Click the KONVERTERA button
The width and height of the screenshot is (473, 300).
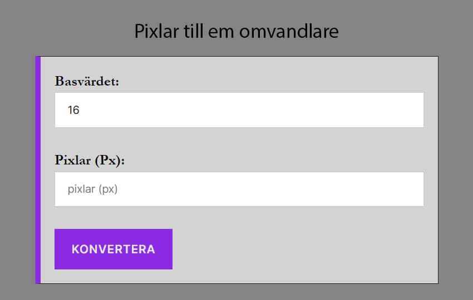coord(114,249)
